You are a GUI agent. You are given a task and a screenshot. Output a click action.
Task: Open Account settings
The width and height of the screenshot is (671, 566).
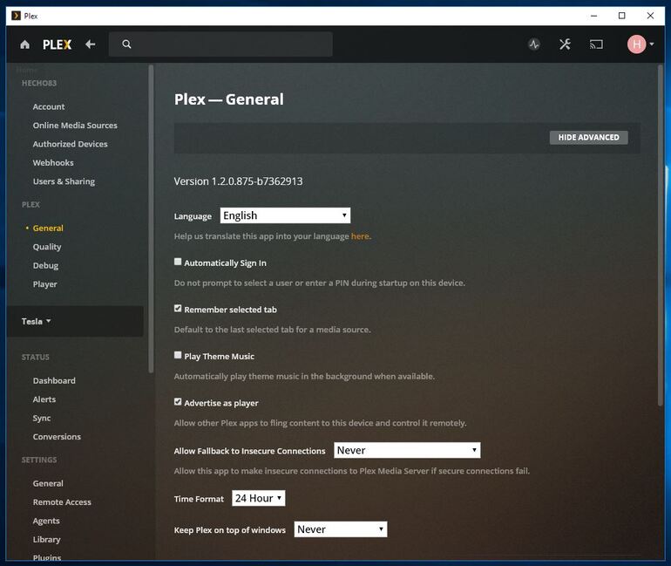click(49, 106)
